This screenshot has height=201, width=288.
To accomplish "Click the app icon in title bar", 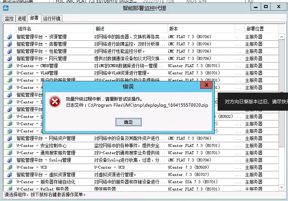I will [6, 8].
